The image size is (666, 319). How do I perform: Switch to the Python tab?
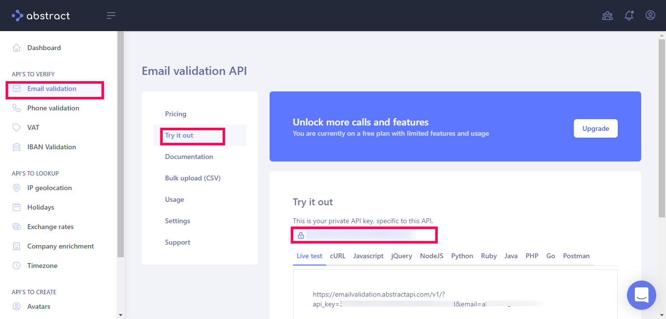tap(462, 256)
